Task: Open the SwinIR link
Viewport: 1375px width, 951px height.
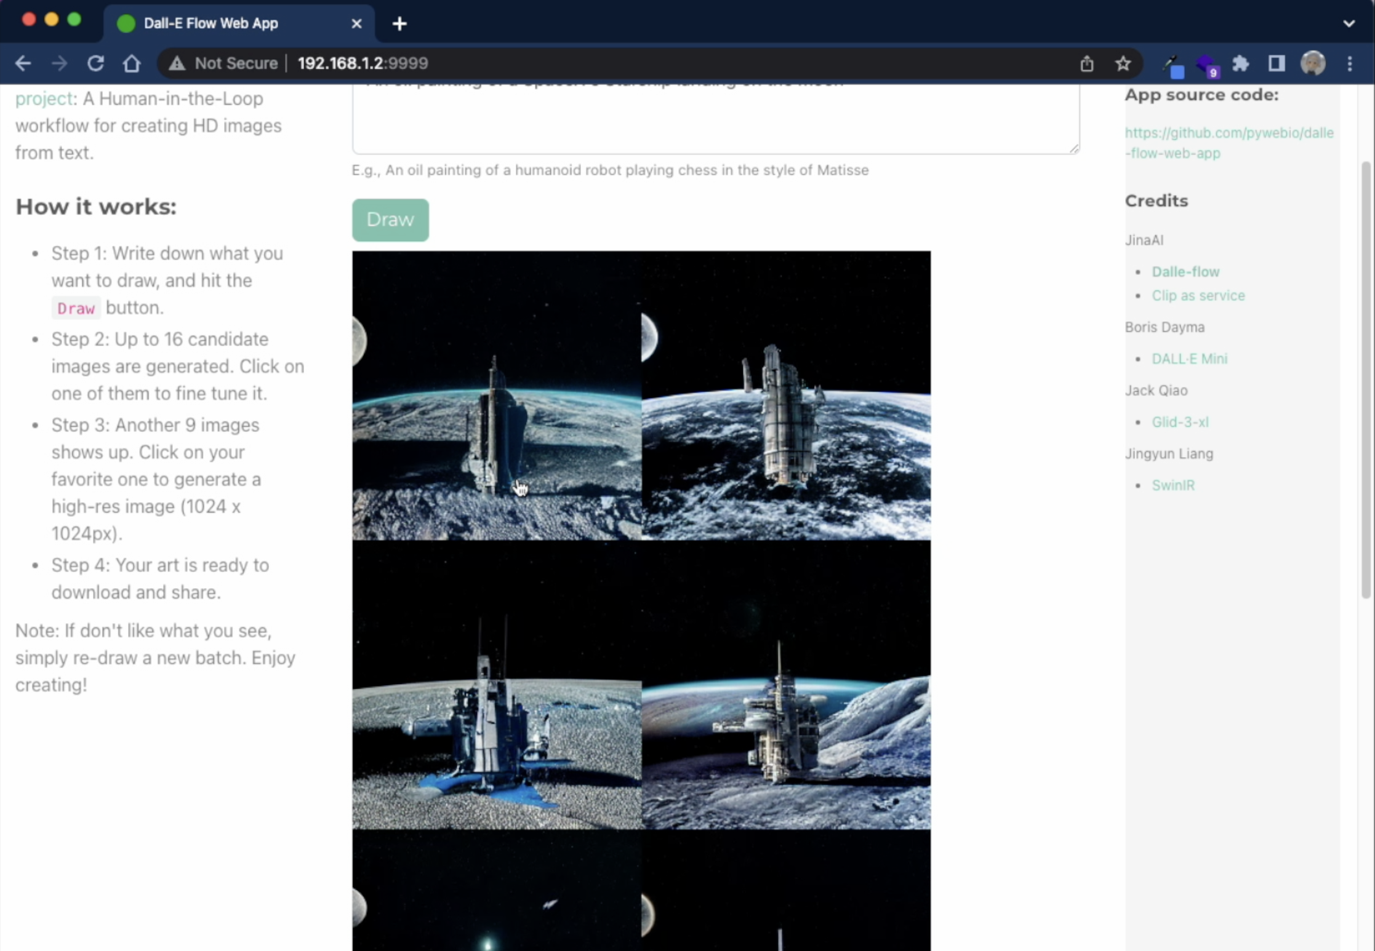Action: (1173, 485)
